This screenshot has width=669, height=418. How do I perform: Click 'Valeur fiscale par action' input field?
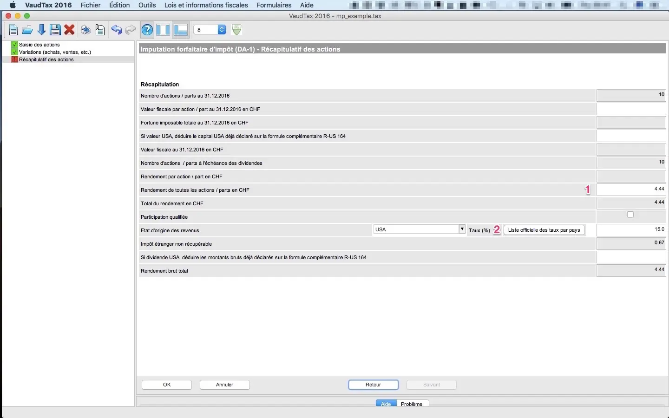tap(631, 109)
